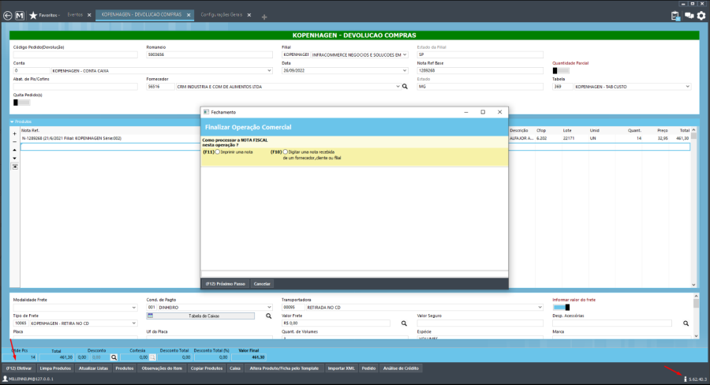The width and height of the screenshot is (710, 385).
Task: Add a product row with plus icon
Action: point(14,133)
